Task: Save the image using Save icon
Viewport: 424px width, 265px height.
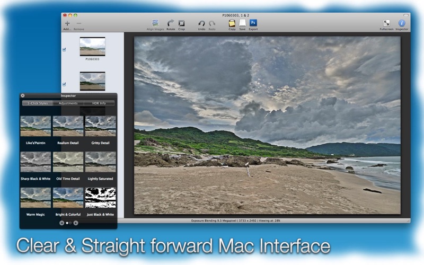Action: [242, 23]
